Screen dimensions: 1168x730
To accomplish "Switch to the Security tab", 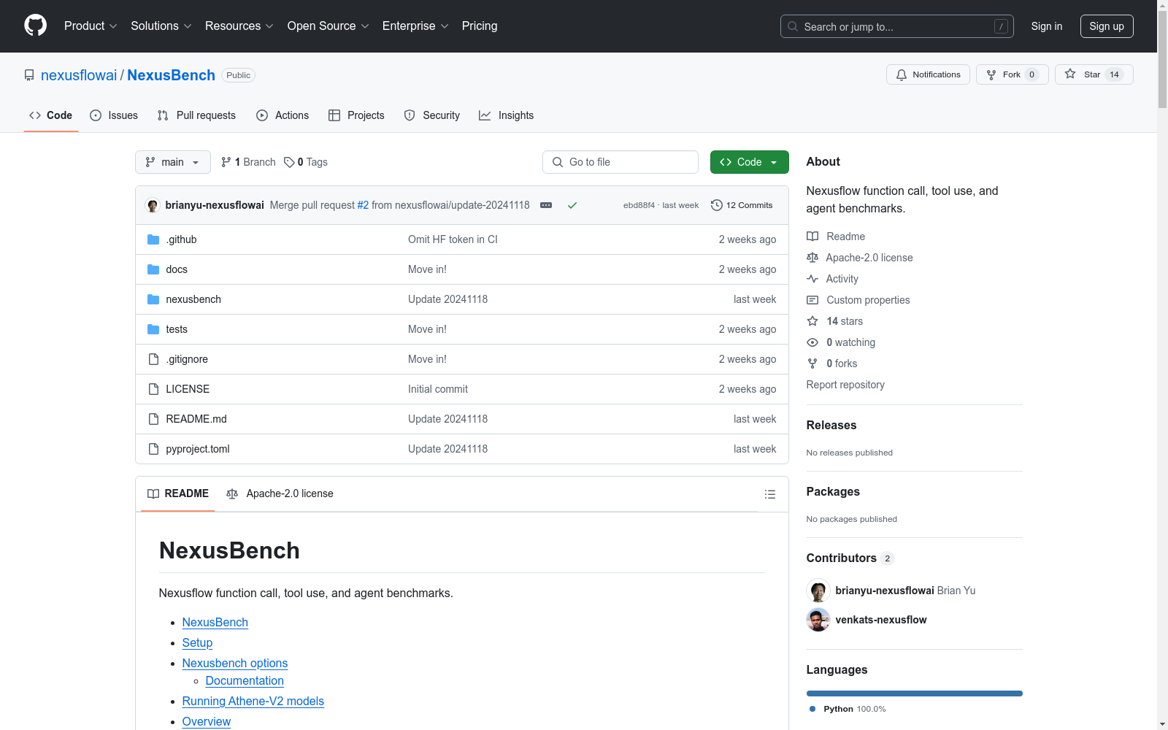I will pos(432,115).
